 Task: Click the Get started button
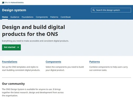(x=11, y=47)
